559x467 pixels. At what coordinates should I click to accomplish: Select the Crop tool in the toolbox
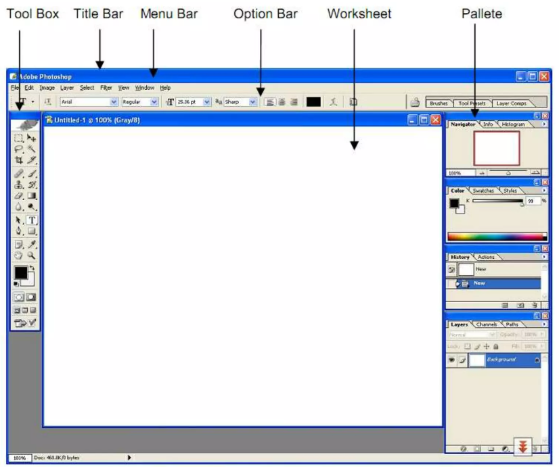19,161
